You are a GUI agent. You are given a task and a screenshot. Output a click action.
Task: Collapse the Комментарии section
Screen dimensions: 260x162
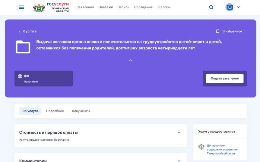click(x=179, y=160)
